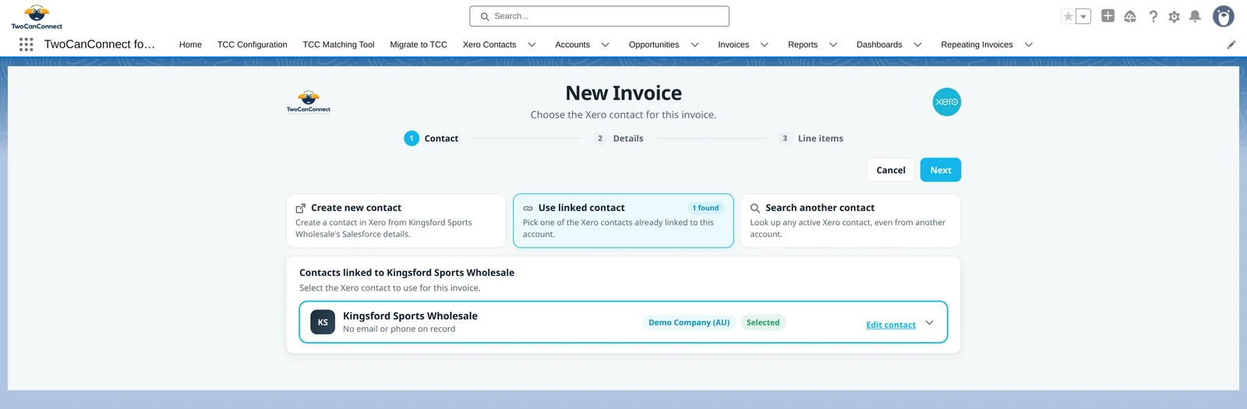Follow the Edit contact link
Viewport: 1247px width, 409px height.
pos(891,325)
